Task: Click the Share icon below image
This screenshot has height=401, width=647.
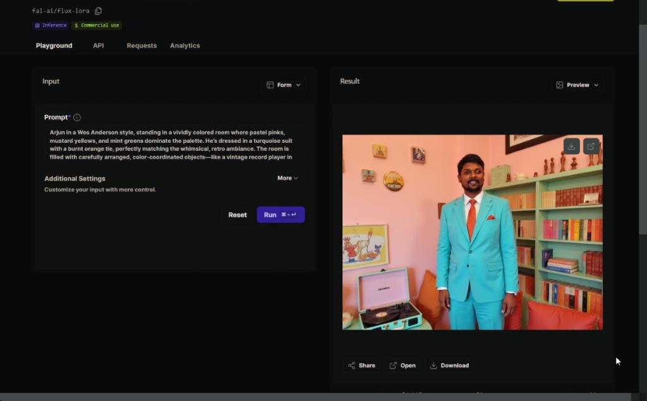Action: (351, 366)
